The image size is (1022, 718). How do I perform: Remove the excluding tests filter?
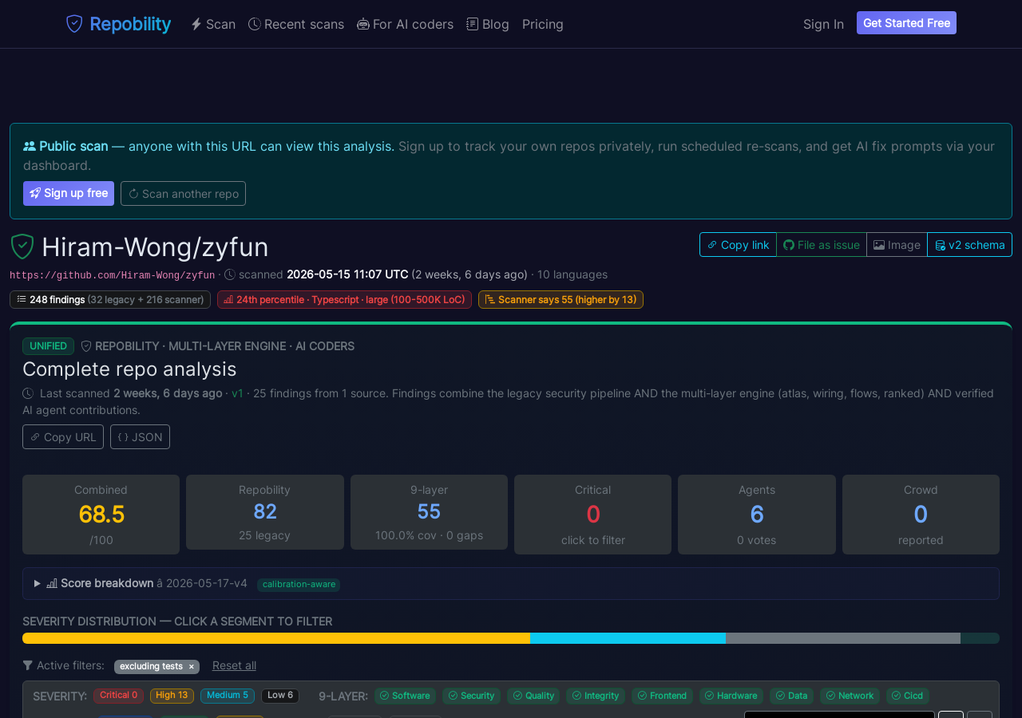click(x=191, y=667)
